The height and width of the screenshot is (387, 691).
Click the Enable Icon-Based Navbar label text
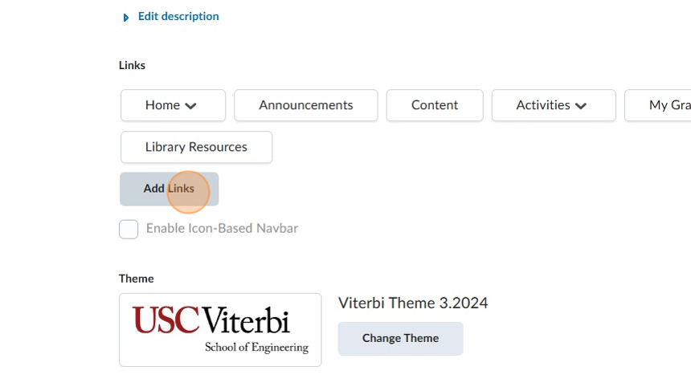point(222,228)
